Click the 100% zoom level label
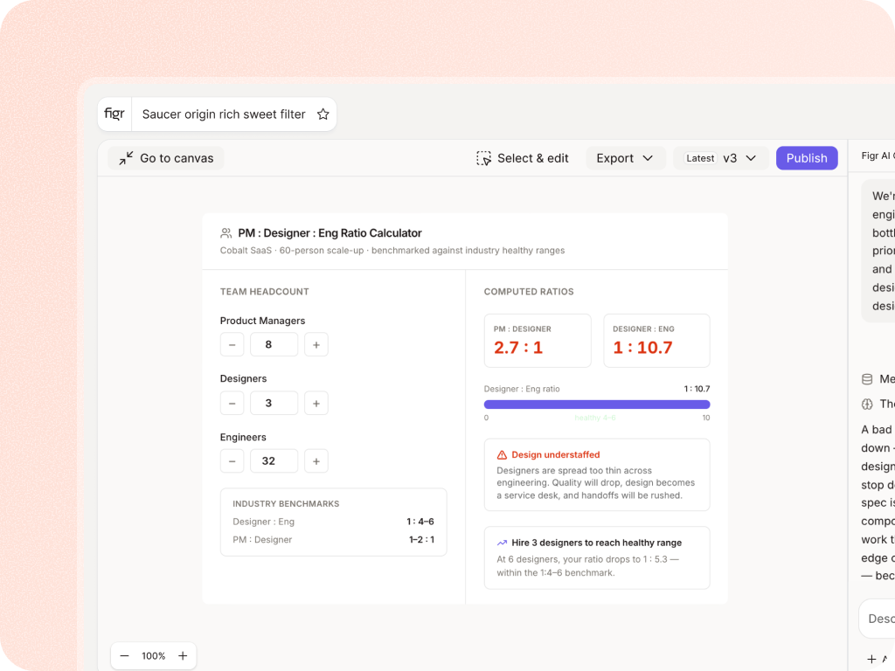The height and width of the screenshot is (671, 895). pyautogui.click(x=154, y=656)
